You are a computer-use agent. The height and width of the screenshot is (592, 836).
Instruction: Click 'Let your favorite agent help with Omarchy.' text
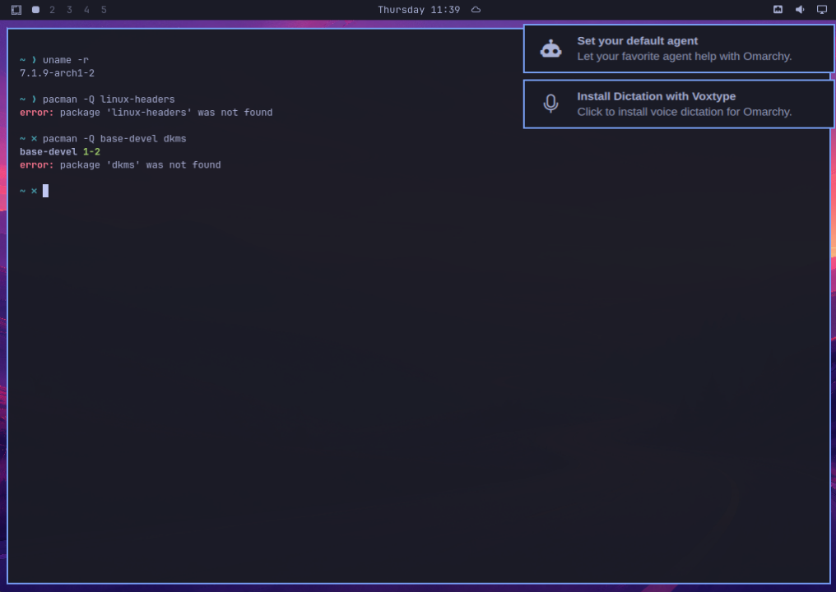click(x=684, y=57)
